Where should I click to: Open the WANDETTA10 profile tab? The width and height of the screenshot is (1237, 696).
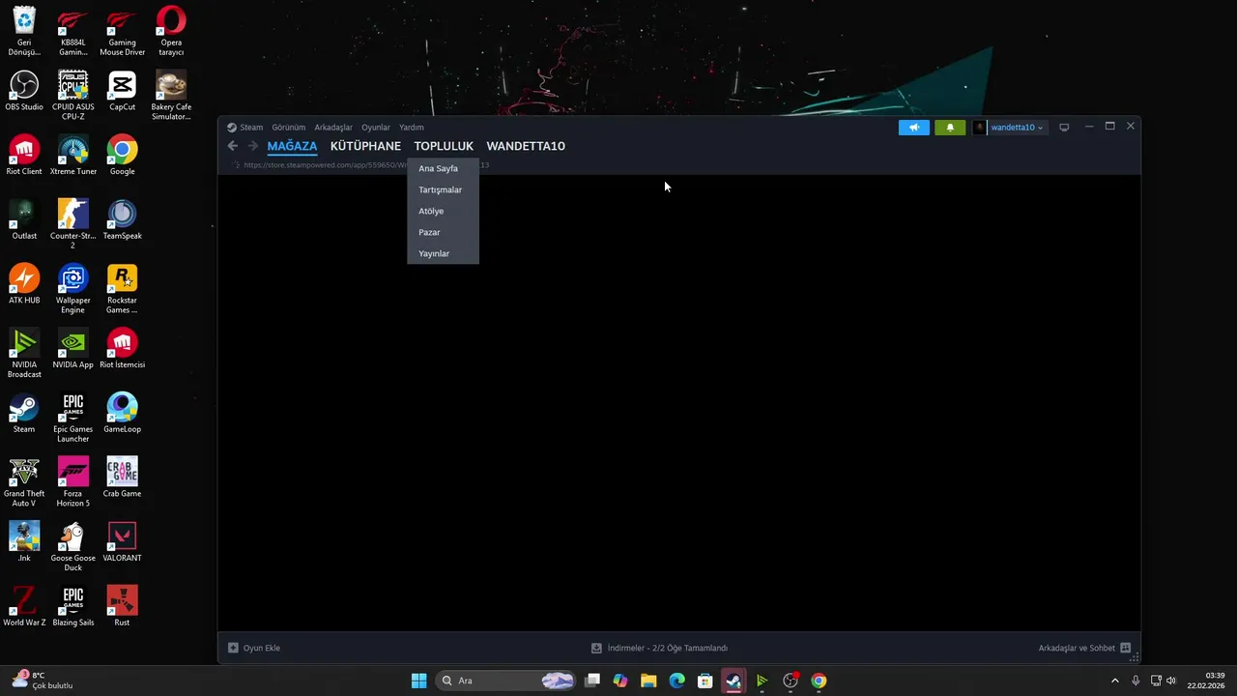(526, 146)
